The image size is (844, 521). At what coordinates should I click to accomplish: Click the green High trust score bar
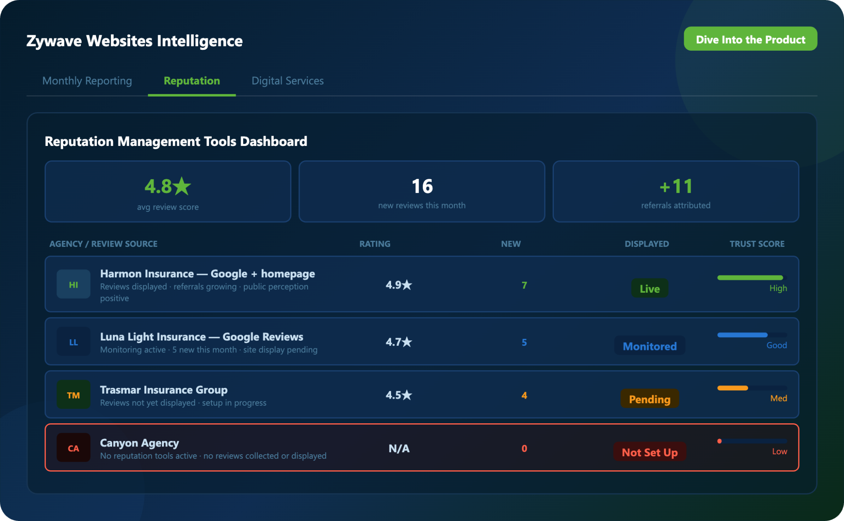click(750, 278)
